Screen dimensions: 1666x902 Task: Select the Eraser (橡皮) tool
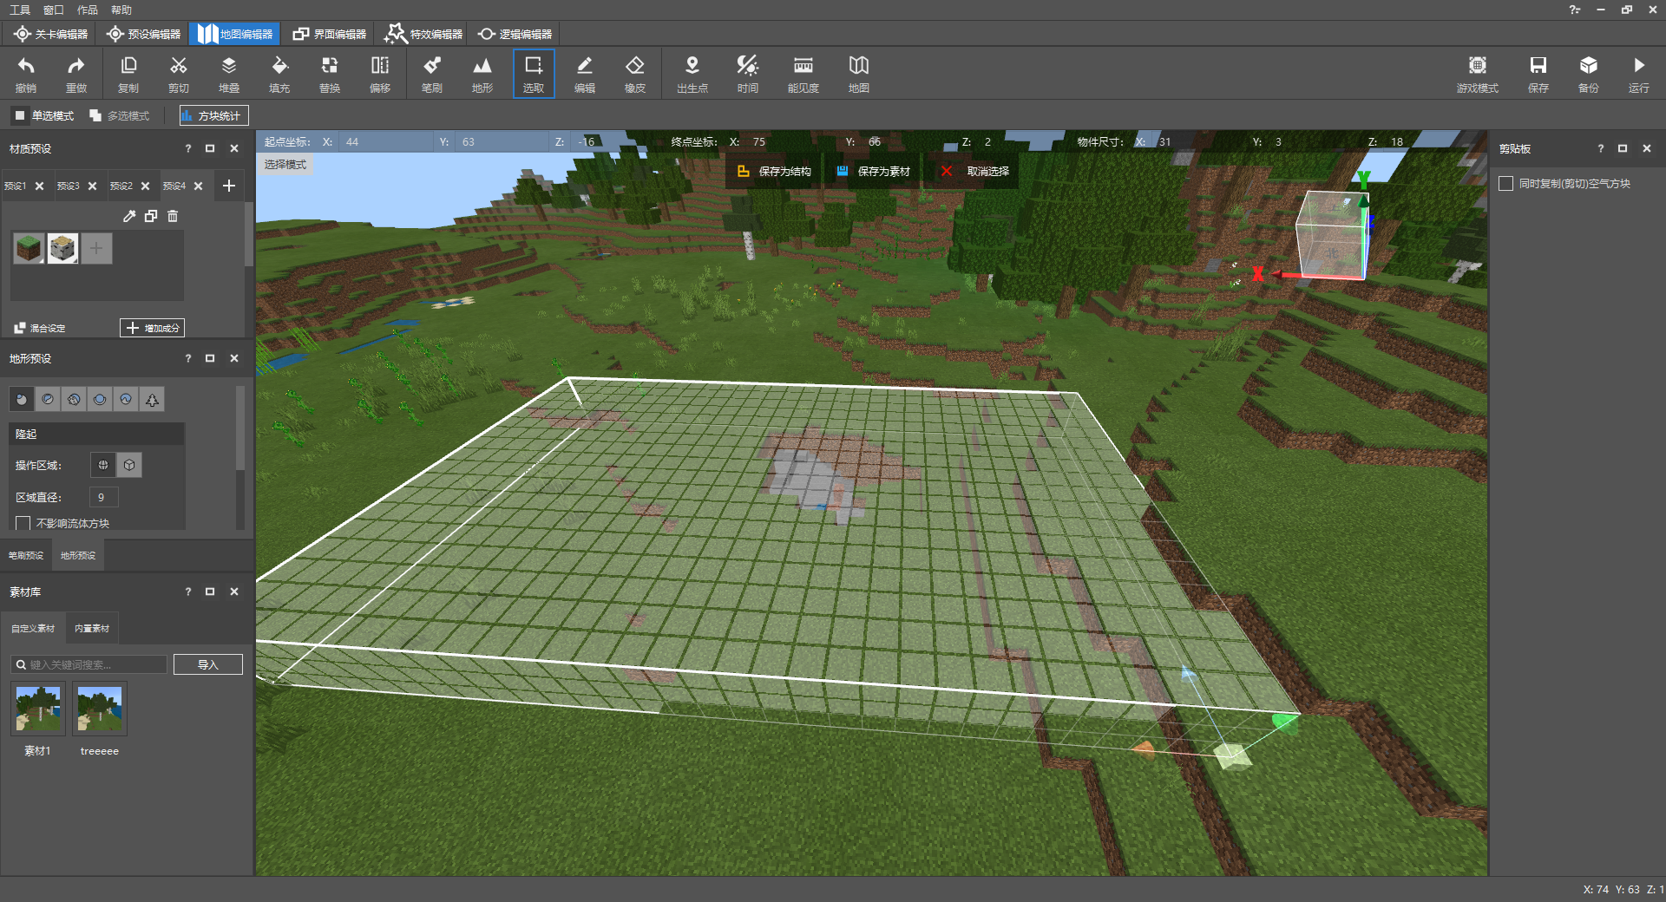click(635, 74)
